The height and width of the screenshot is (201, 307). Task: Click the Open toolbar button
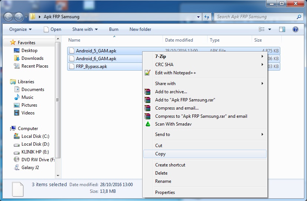(52, 29)
